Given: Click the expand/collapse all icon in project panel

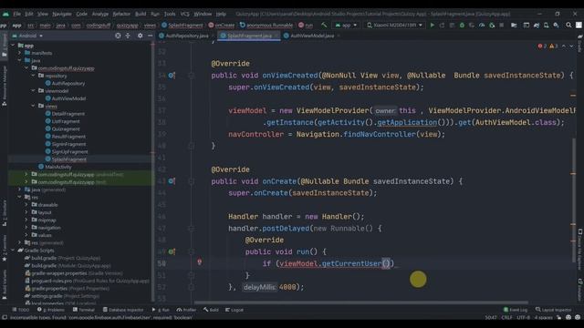Looking at the screenshot, I should (x=128, y=36).
